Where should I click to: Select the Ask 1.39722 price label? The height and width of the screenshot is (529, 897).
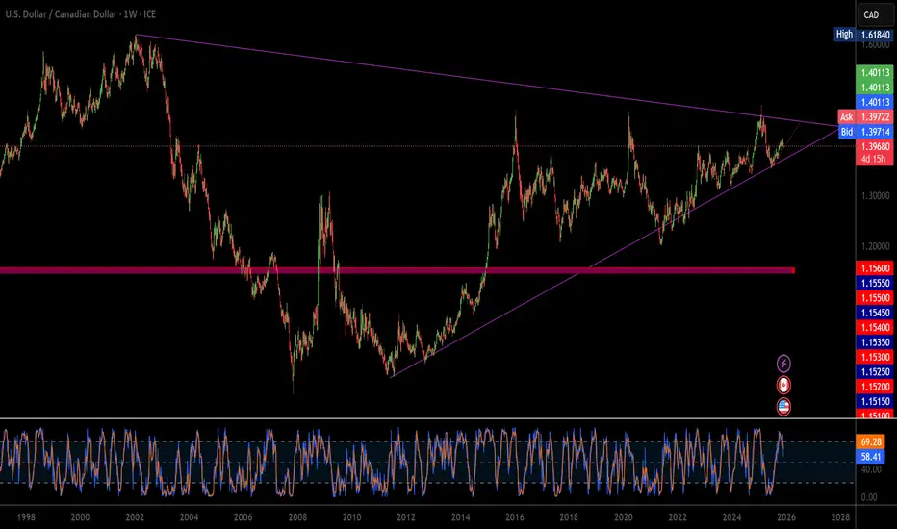pyautogui.click(x=865, y=116)
